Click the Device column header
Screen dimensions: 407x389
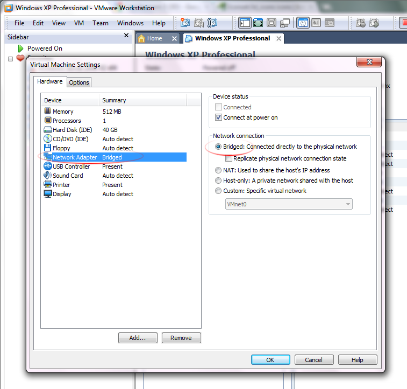tap(70, 100)
